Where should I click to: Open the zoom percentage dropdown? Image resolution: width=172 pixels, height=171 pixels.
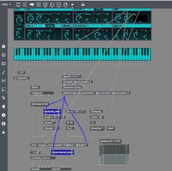point(6,5)
